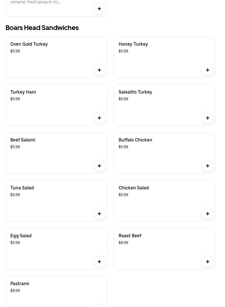The width and height of the screenshot is (225, 307).
Task: Add Salsalito Turkey using plus icon
Action: click(208, 118)
